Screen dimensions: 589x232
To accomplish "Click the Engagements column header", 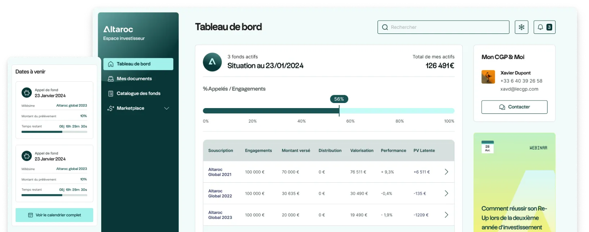I will pos(258,151).
